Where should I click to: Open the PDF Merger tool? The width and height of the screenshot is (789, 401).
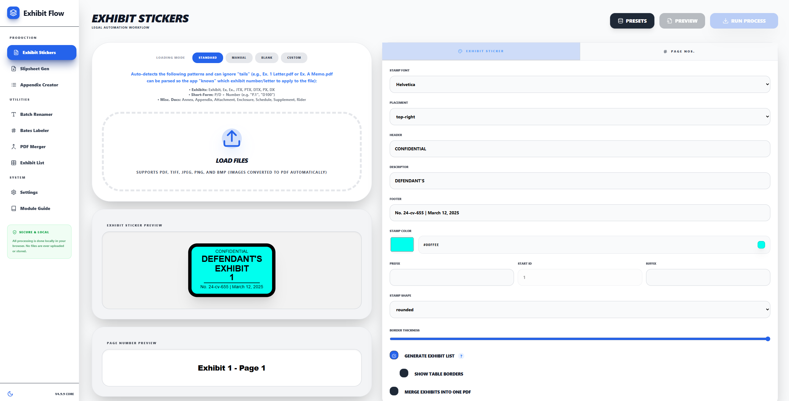33,147
